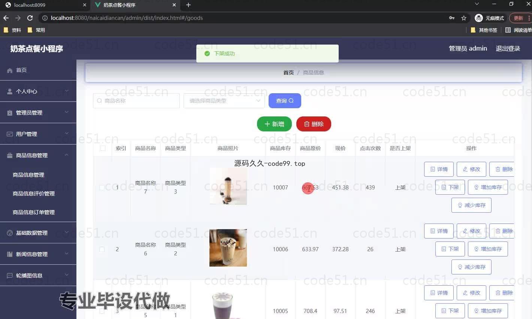Expand the 轮播图信息 sidebar menu

(x=38, y=276)
